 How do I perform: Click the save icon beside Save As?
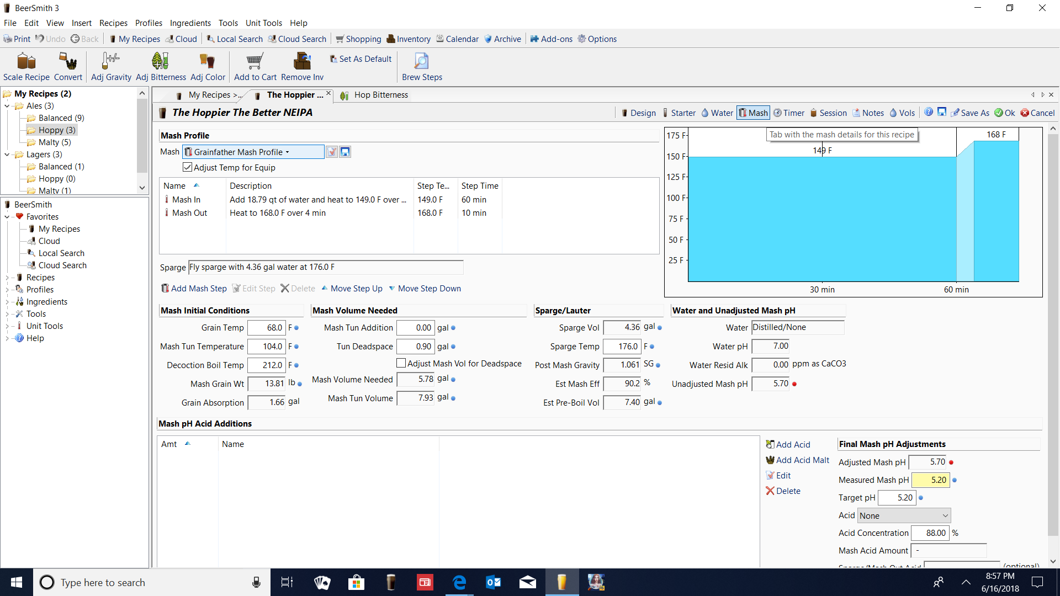(x=942, y=113)
